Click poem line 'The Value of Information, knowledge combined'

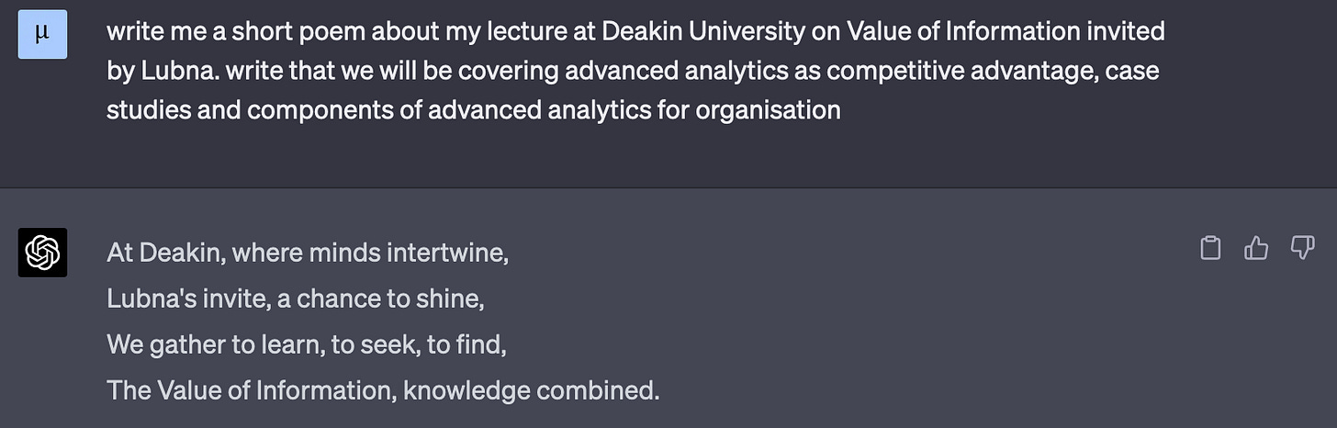(383, 390)
